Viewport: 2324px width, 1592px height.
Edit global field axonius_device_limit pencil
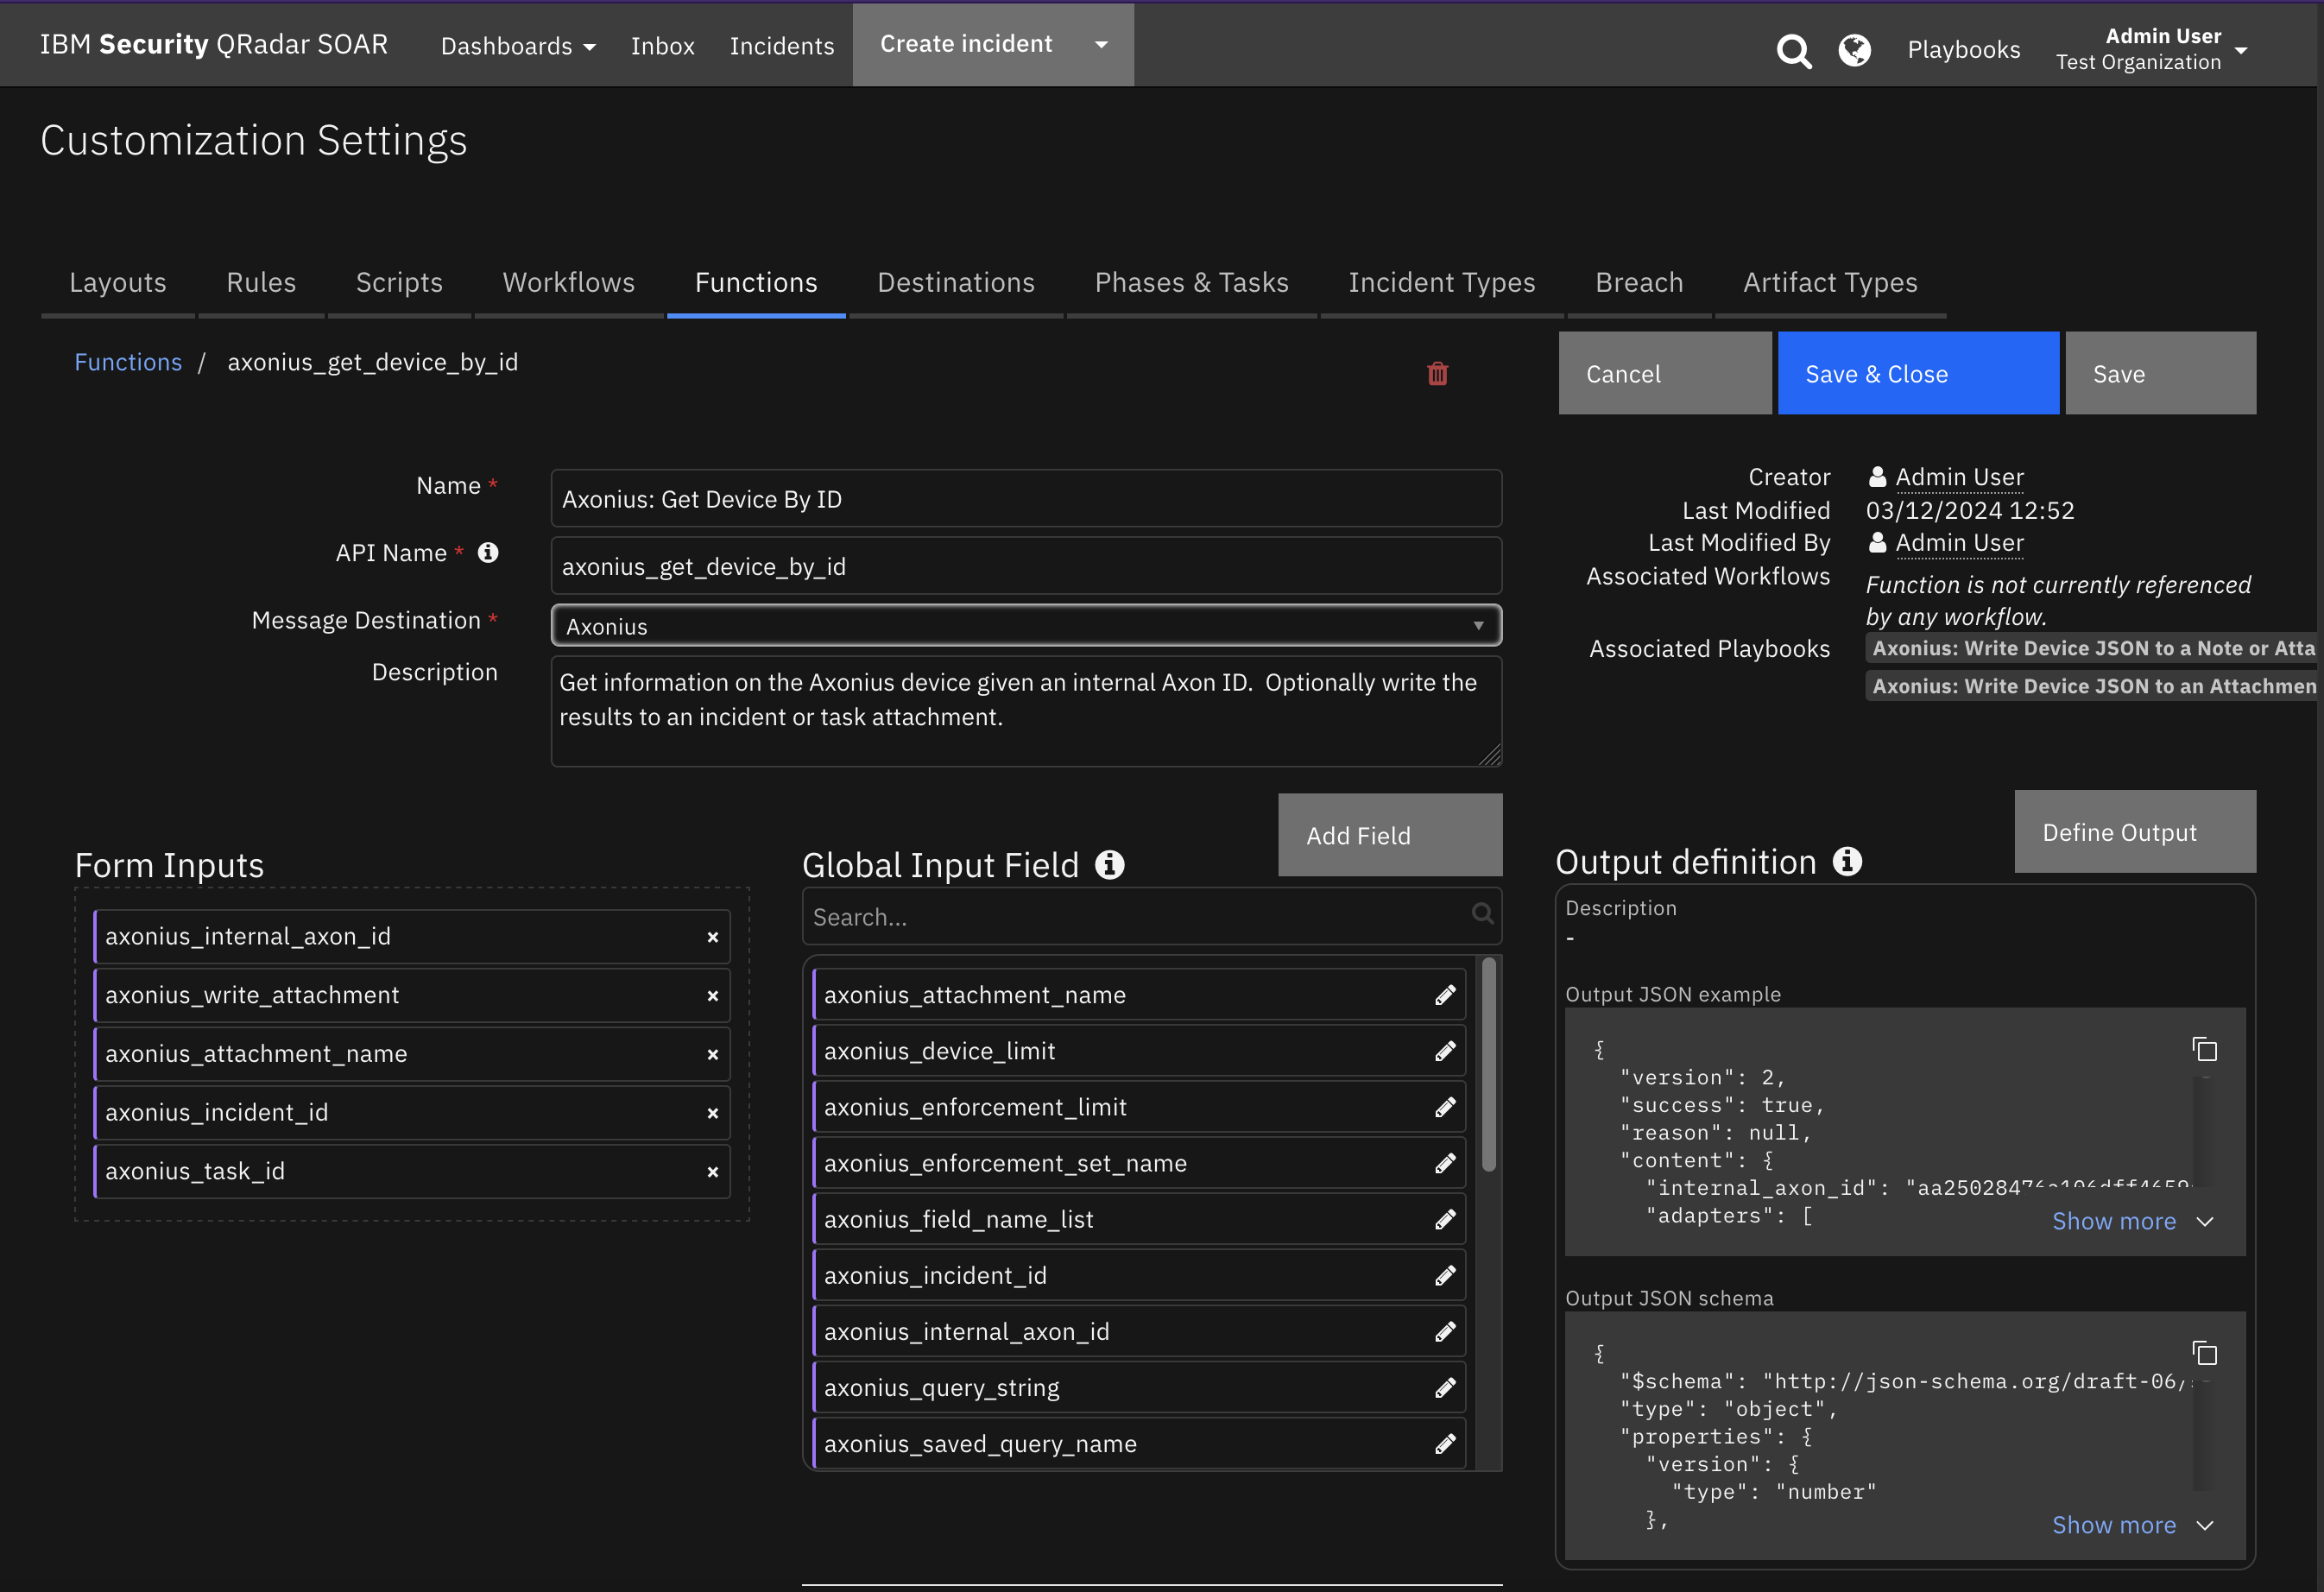click(x=1445, y=1051)
